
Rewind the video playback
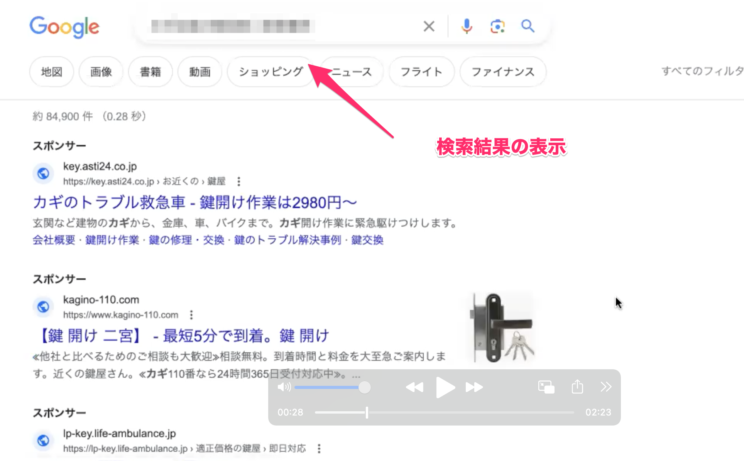click(x=415, y=387)
